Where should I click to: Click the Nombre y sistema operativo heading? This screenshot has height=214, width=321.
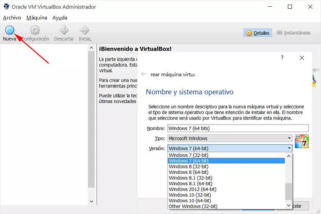(190, 92)
